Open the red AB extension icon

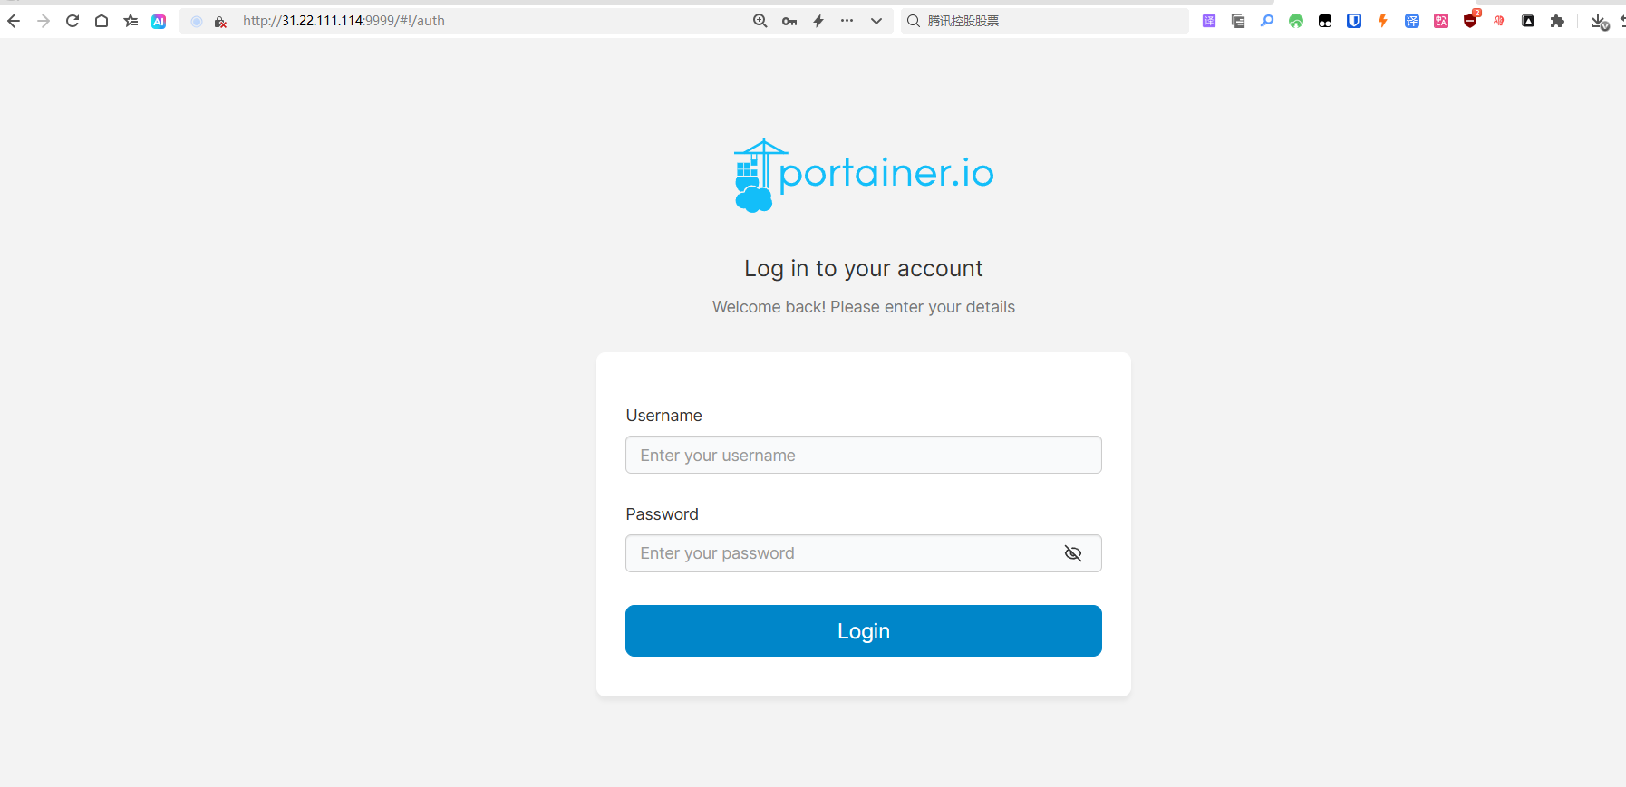[x=1499, y=21]
